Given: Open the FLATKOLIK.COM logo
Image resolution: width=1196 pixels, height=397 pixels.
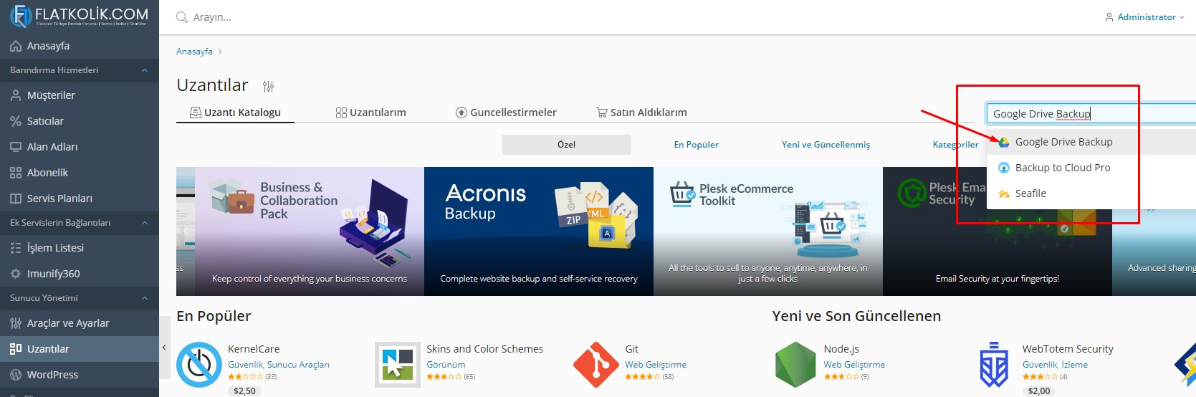Looking at the screenshot, I should click(x=79, y=16).
